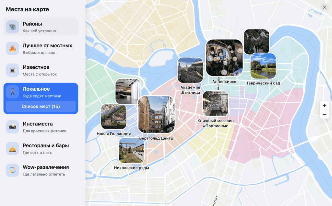This screenshot has width=332, height=206.
Task: Close the map overlay
Action: (x=324, y=7)
